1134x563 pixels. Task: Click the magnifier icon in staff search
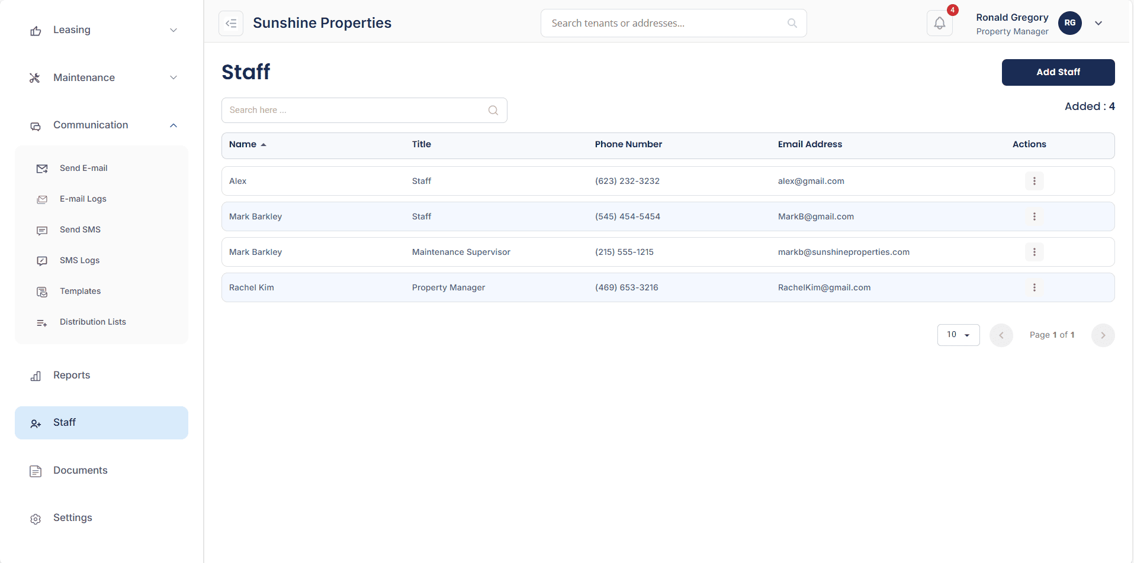click(493, 111)
